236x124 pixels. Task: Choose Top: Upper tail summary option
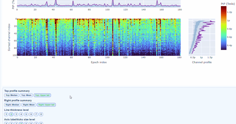[x=42, y=95]
